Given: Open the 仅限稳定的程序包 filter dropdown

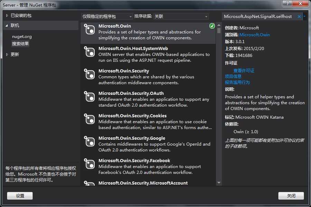Looking at the screenshot, I should click(x=107, y=17).
